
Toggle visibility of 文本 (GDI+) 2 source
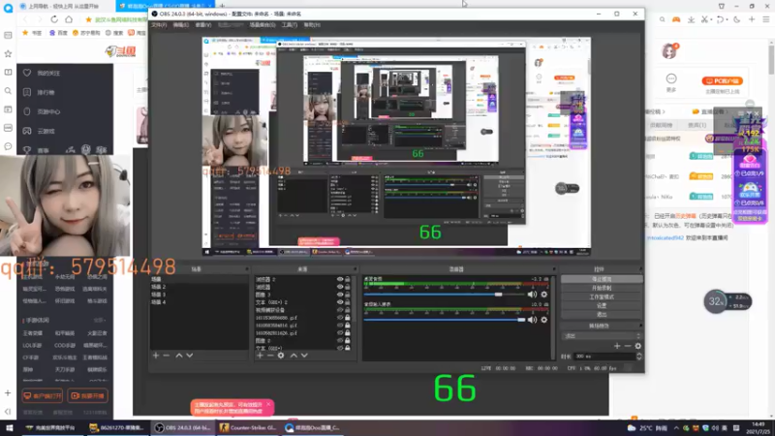340,302
